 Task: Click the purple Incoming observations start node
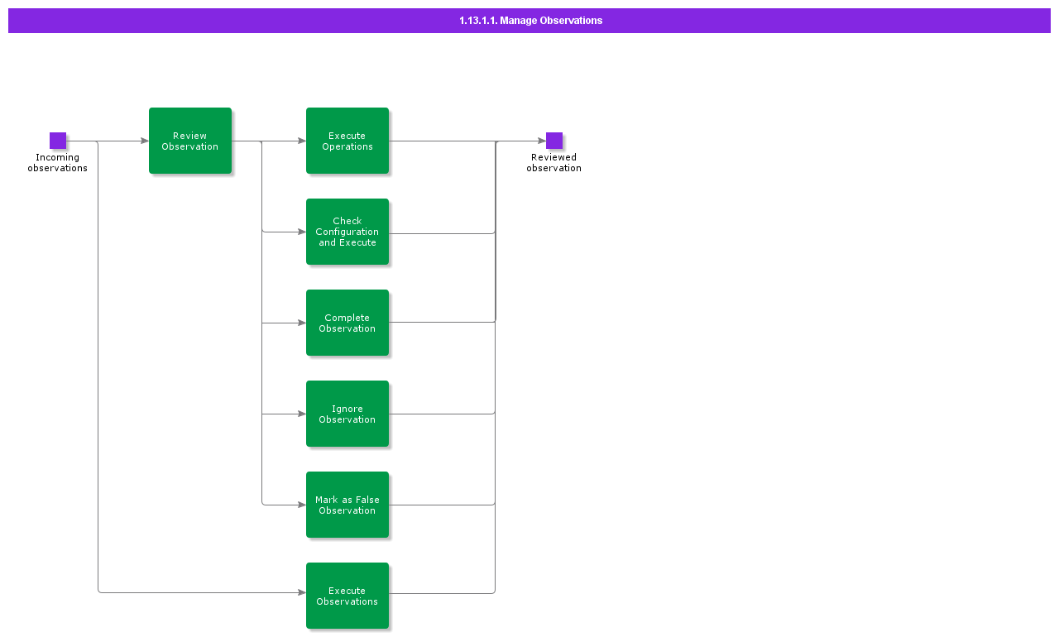(x=58, y=141)
